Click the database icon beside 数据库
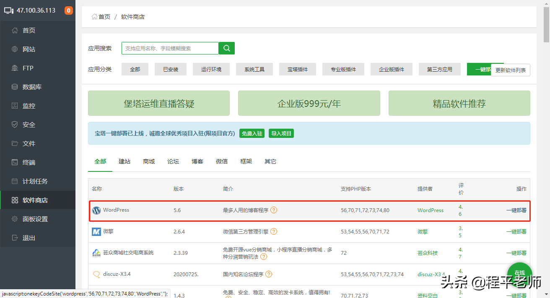 pyautogui.click(x=15, y=87)
